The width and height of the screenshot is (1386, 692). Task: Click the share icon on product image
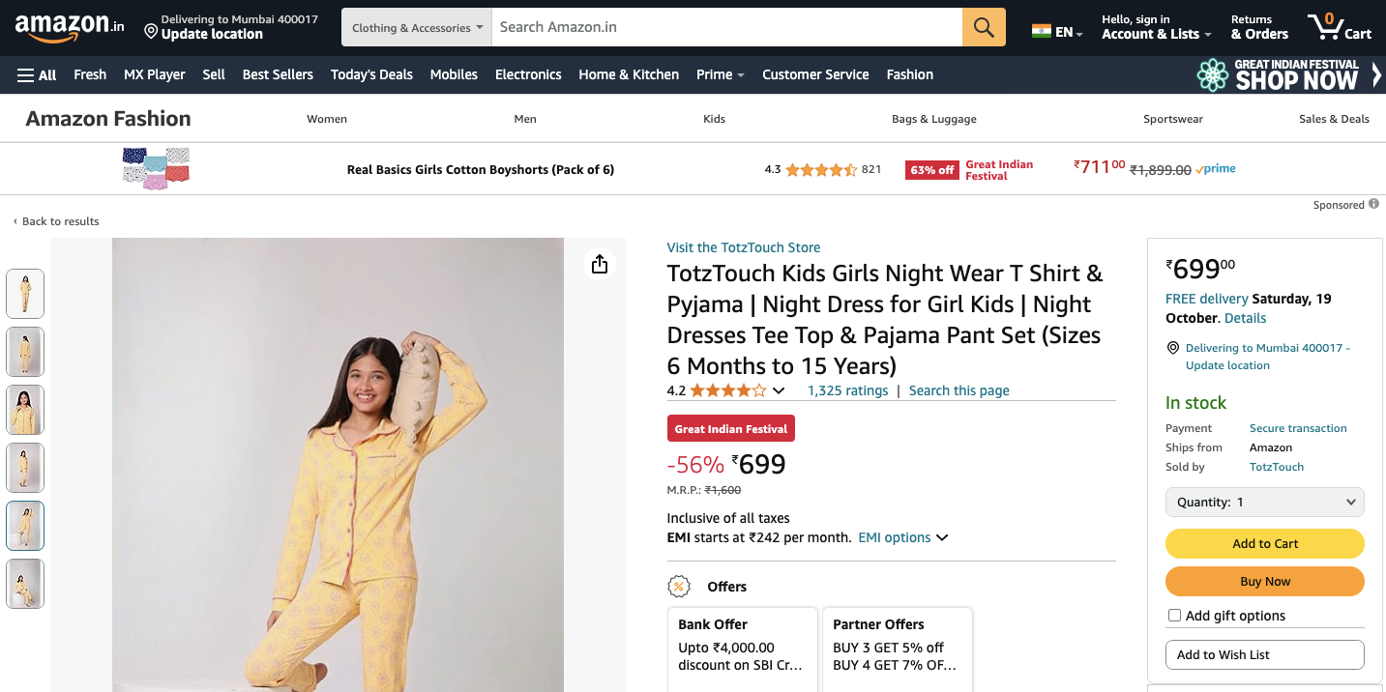pos(600,264)
